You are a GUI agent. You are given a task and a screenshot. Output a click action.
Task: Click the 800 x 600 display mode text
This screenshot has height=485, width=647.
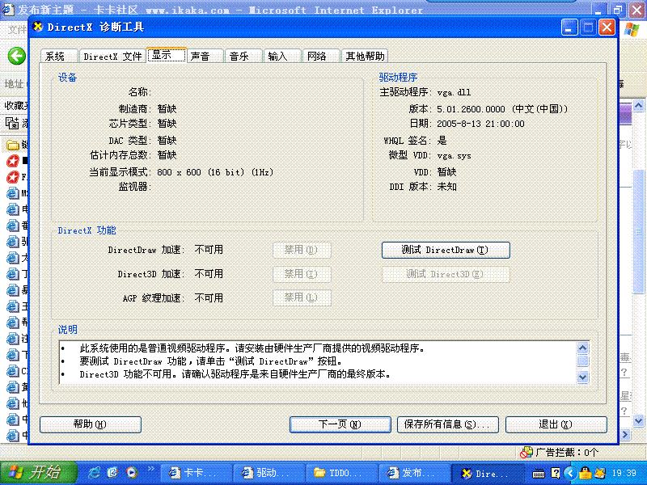pyautogui.click(x=215, y=172)
